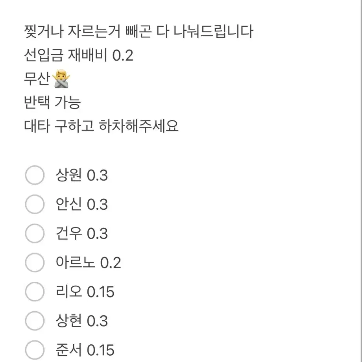Click the 안신 0.3 option label text
362x362 pixels.
click(x=82, y=205)
